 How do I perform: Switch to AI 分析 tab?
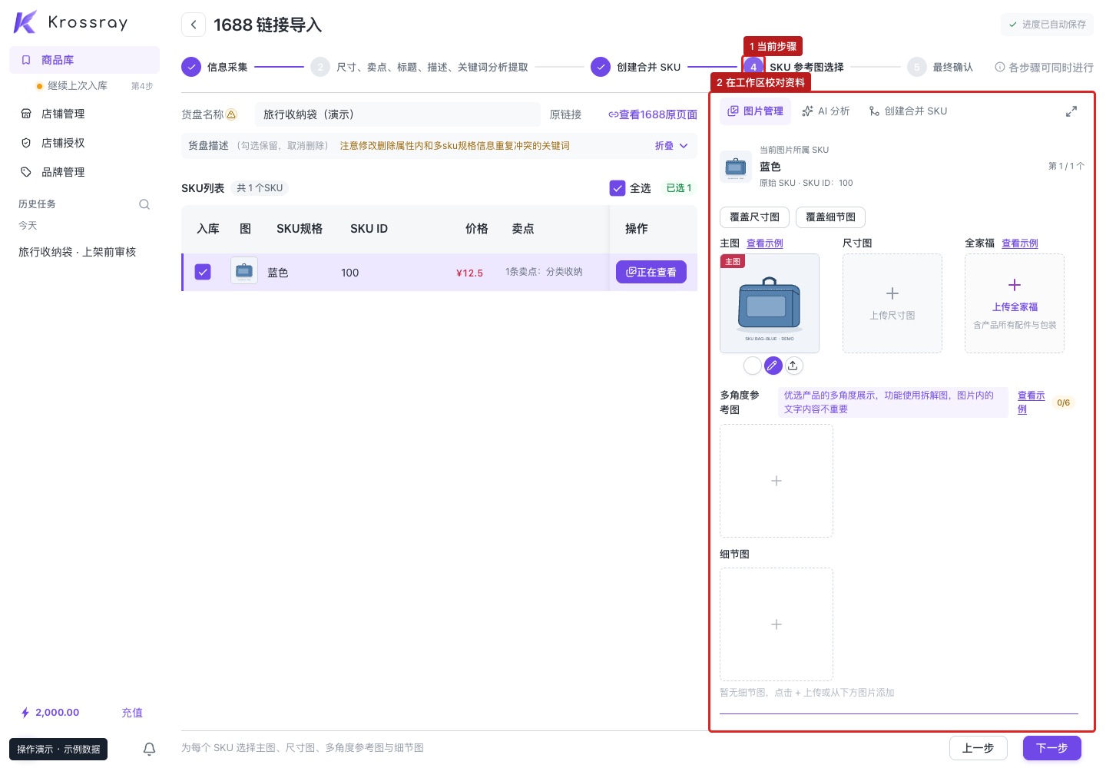coord(826,111)
